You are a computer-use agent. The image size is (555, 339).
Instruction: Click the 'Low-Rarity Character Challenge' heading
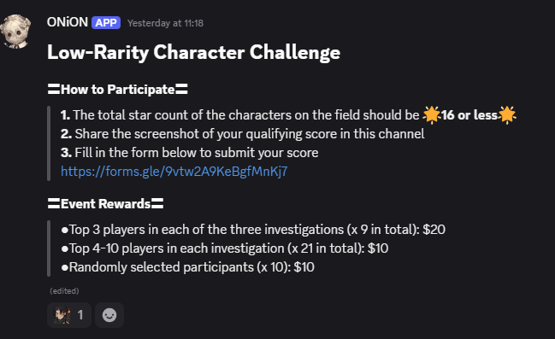(193, 52)
